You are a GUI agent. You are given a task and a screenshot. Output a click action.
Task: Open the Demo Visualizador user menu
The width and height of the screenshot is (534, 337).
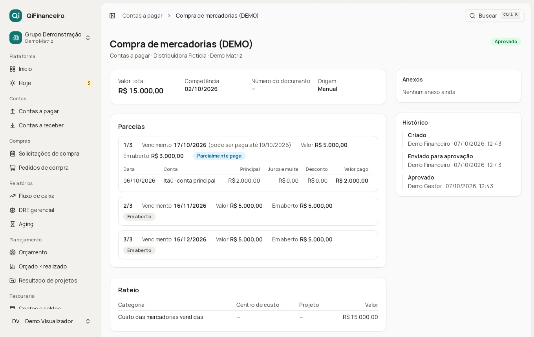click(50, 321)
